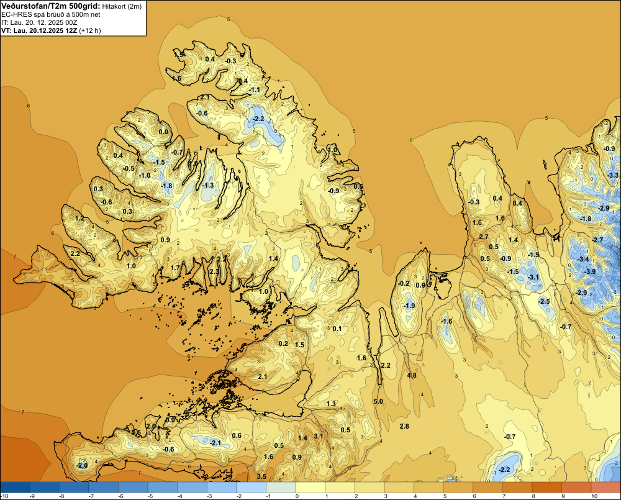Select the 'EC-HRES spá brúuð á 500m net' line

[51, 14]
